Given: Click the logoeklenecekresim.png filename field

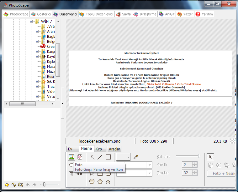Looking at the screenshot, I should (100, 141).
